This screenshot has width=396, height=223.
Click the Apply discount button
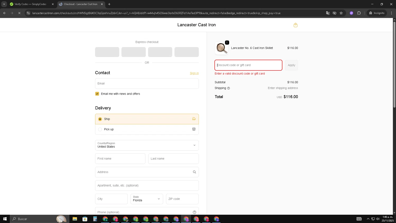coord(291,65)
